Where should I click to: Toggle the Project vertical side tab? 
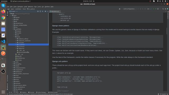tap(7, 13)
